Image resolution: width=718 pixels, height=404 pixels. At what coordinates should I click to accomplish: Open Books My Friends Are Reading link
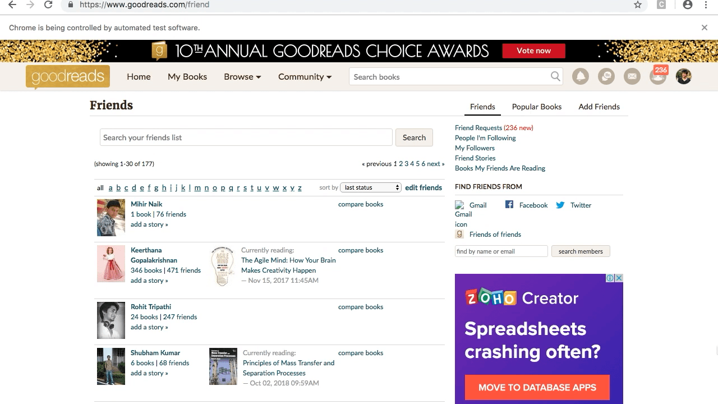point(500,168)
